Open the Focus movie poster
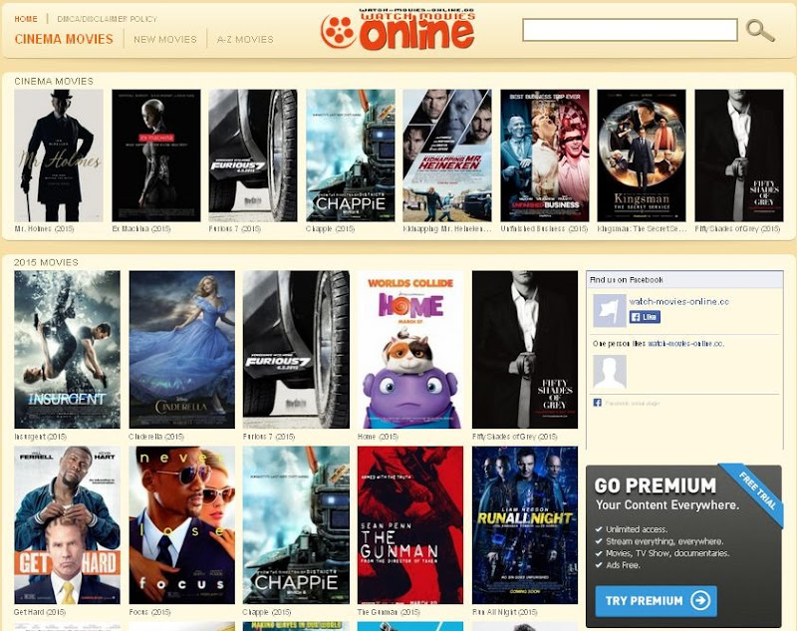The width and height of the screenshot is (797, 631). point(182,525)
